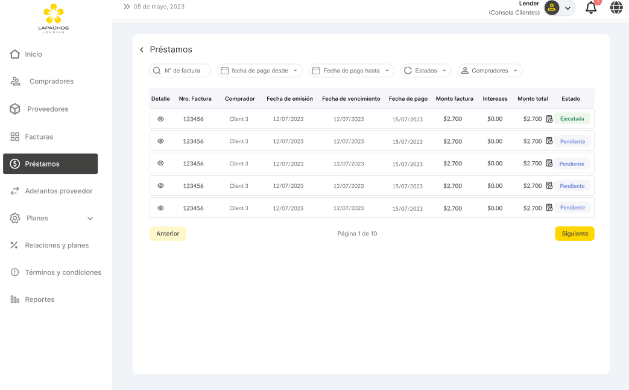Click the N° de factura search field
Screen dimensions: 629x390
click(x=180, y=71)
